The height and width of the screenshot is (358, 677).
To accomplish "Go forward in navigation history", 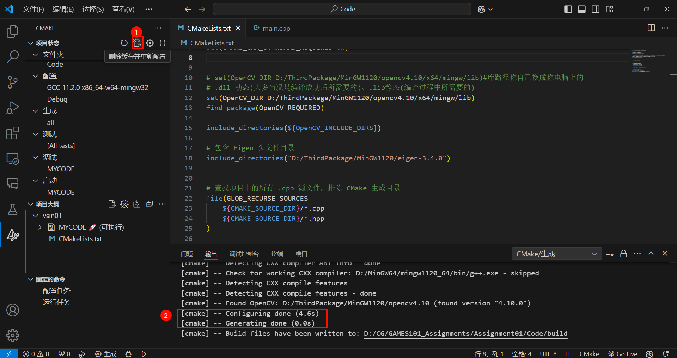I will 202,9.
